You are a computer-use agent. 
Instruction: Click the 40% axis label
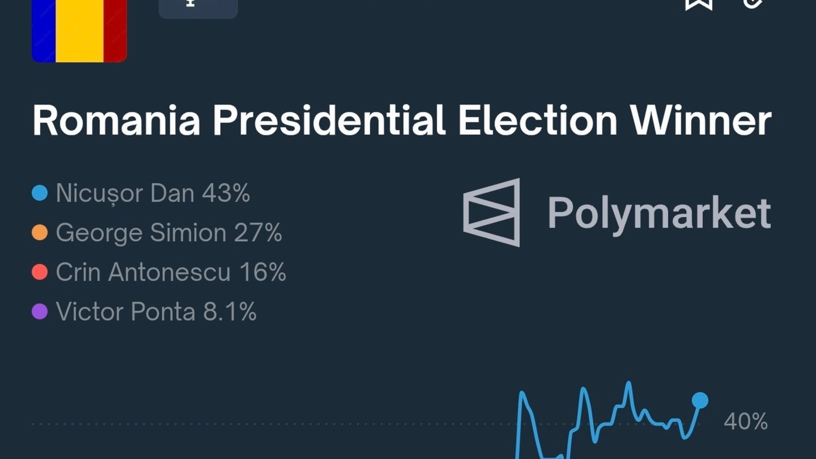pos(746,422)
